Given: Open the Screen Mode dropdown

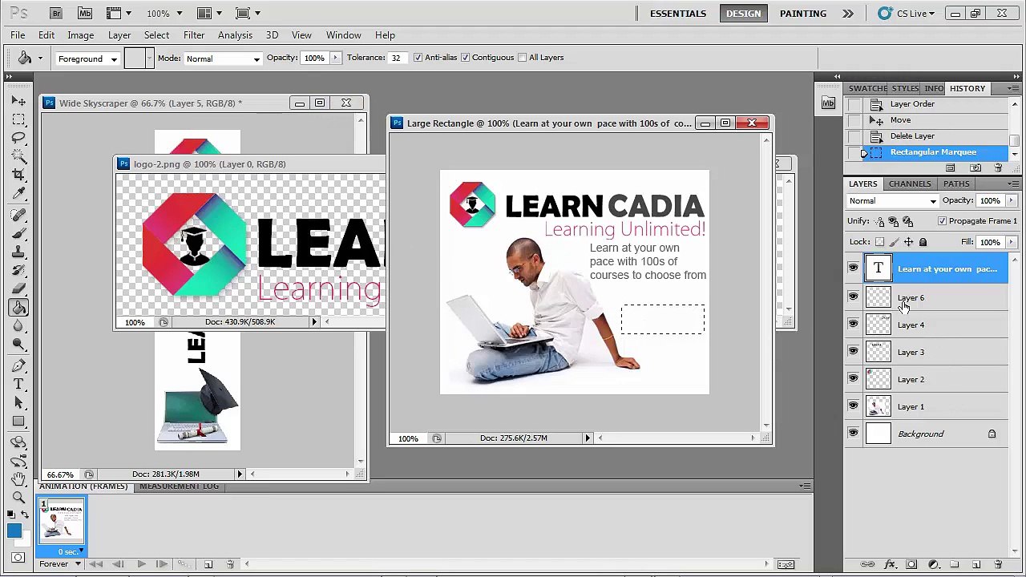Looking at the screenshot, I should [248, 14].
